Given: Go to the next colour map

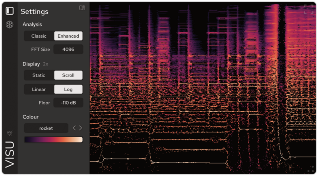Looking at the screenshot, I should (81, 128).
